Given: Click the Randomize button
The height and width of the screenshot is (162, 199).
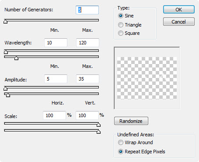Looking at the screenshot, I should pos(131,121).
